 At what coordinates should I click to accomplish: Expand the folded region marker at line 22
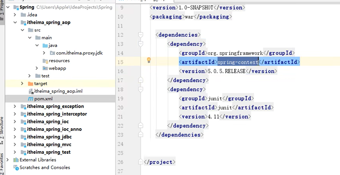141,126
